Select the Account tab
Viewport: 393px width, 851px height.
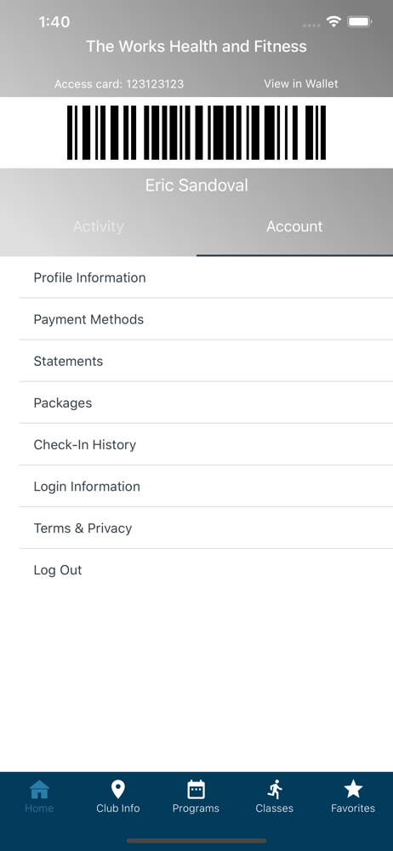[x=294, y=226]
